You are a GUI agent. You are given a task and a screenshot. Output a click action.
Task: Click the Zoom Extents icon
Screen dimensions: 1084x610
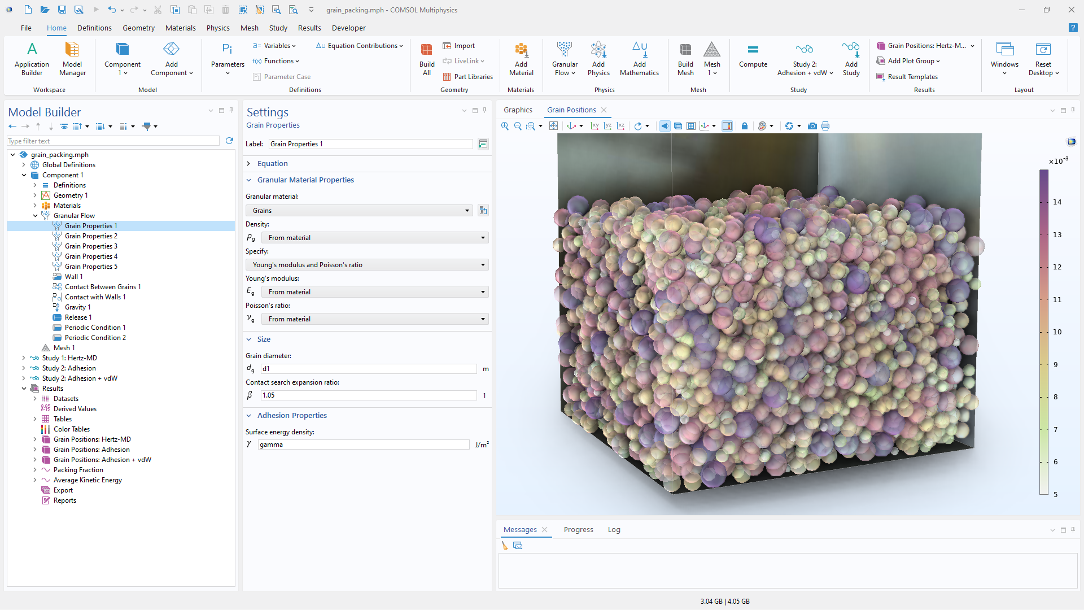pyautogui.click(x=553, y=126)
